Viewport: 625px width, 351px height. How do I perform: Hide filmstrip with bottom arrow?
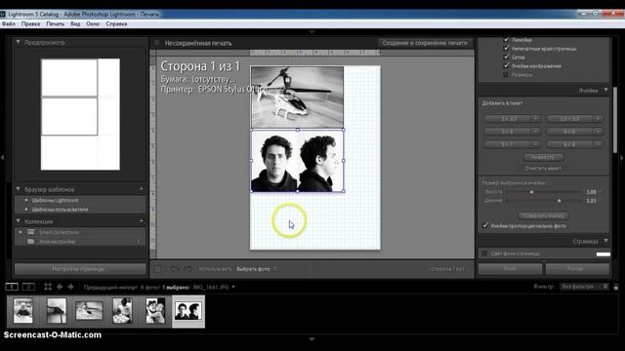(312, 339)
